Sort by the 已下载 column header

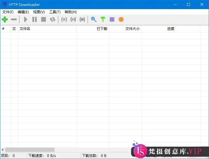click(93, 29)
